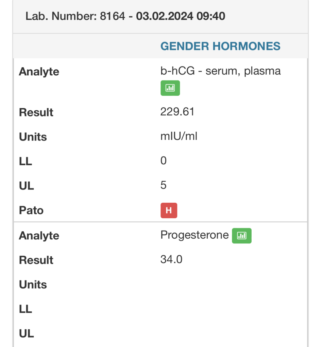Click the Result label for Progesterone
Screen dimensions: 321x347
coord(36,260)
